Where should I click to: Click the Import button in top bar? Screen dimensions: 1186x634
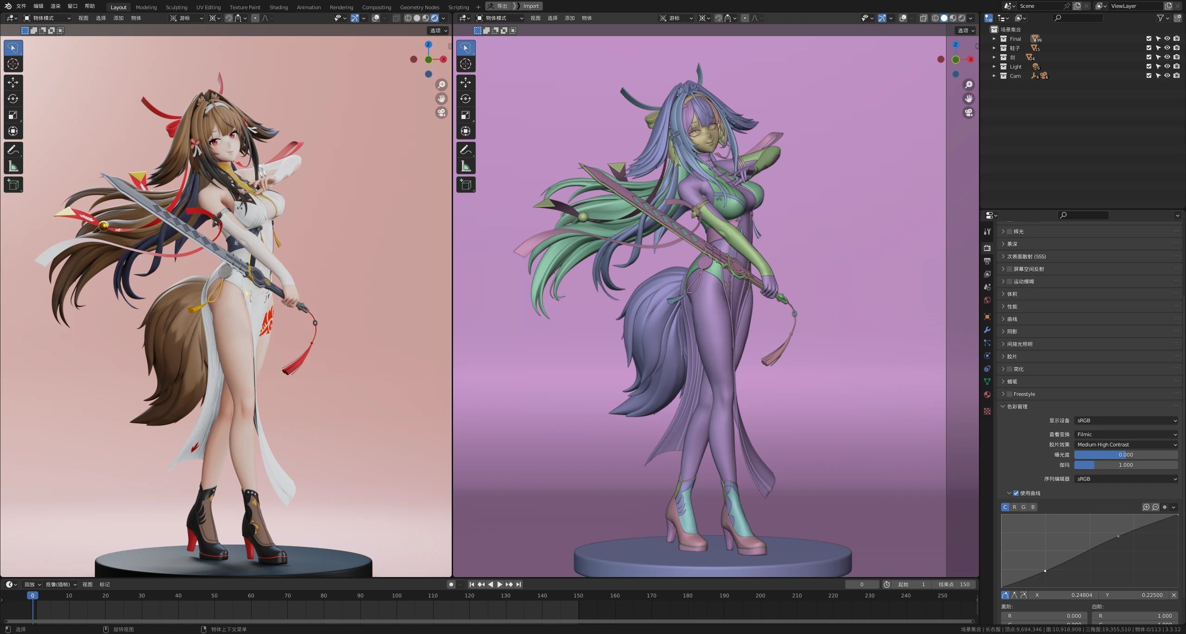coord(527,6)
